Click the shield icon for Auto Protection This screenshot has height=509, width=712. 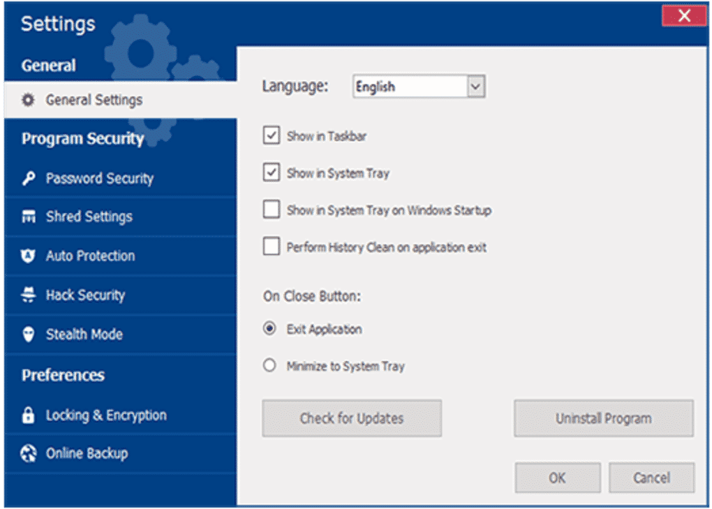pos(28,256)
